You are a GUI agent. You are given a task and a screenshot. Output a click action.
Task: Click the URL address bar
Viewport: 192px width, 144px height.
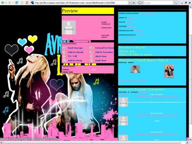pos(81,3)
